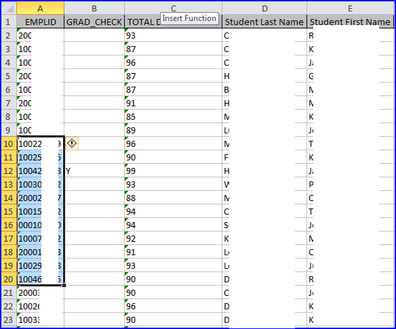Select row 20 header
This screenshot has width=396, height=329.
pos(9,279)
